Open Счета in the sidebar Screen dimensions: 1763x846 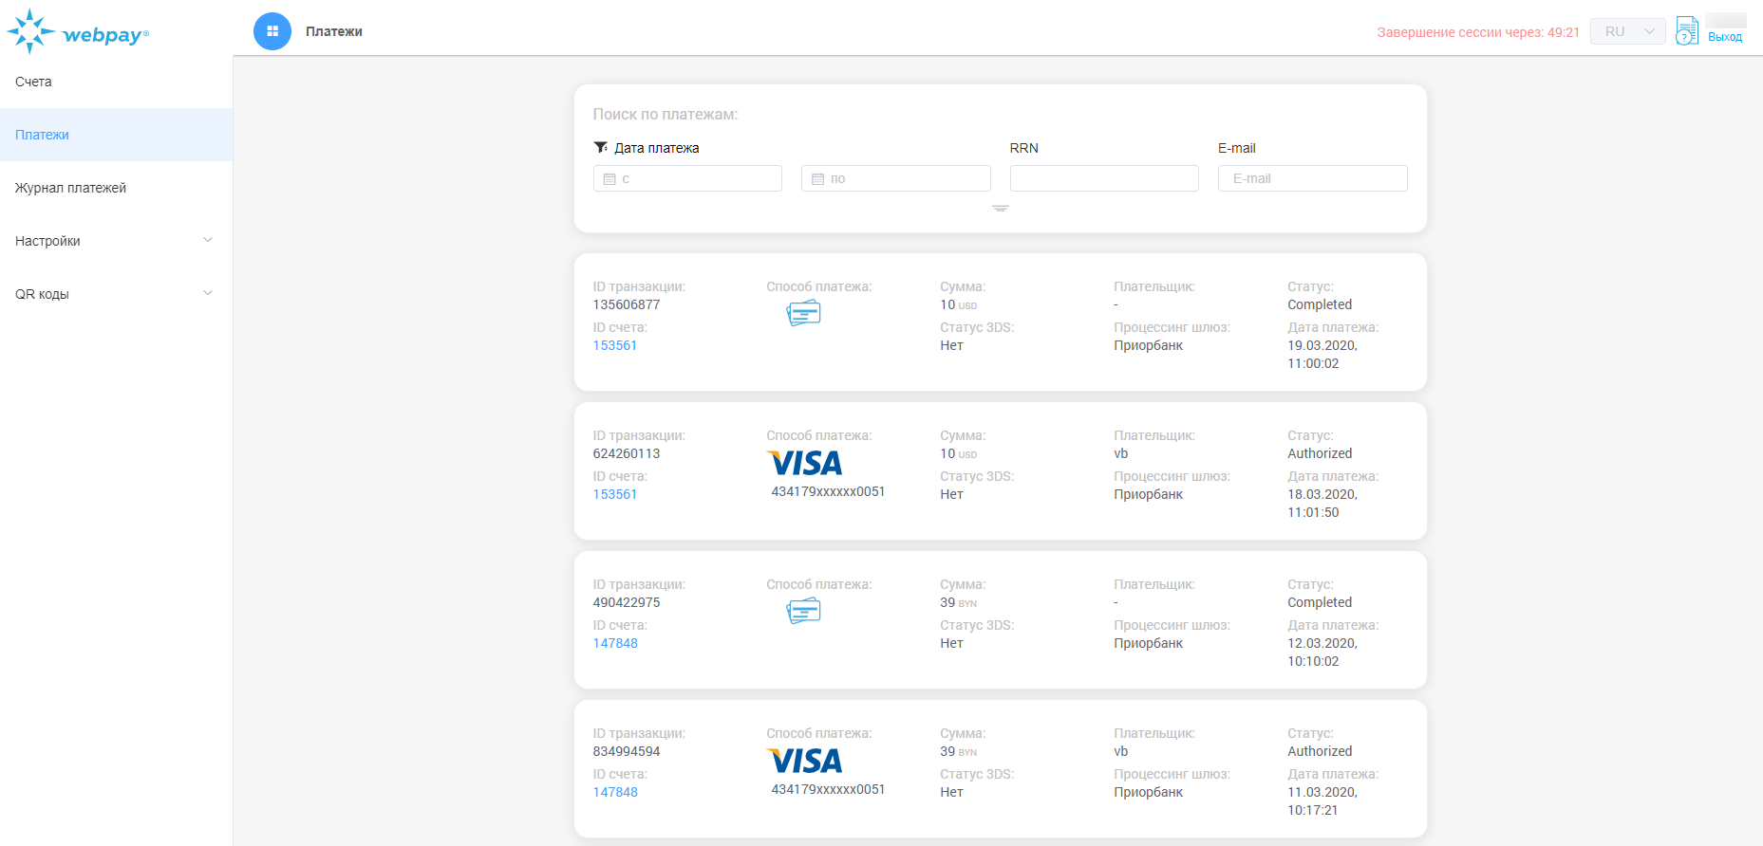tap(34, 82)
